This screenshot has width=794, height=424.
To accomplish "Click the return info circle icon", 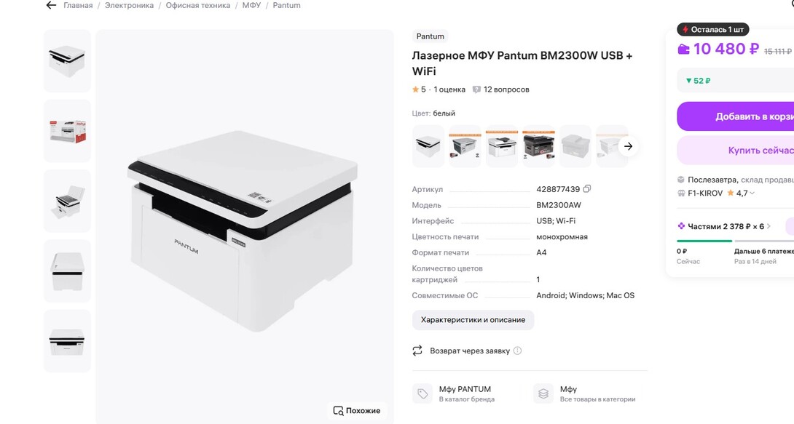I will pyautogui.click(x=518, y=351).
